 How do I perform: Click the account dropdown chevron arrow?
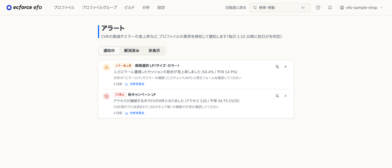[x=381, y=8]
